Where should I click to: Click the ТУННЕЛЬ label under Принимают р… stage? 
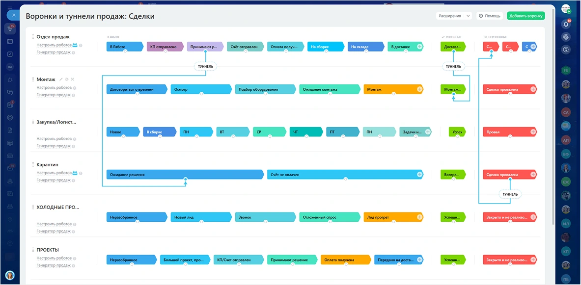205,66
